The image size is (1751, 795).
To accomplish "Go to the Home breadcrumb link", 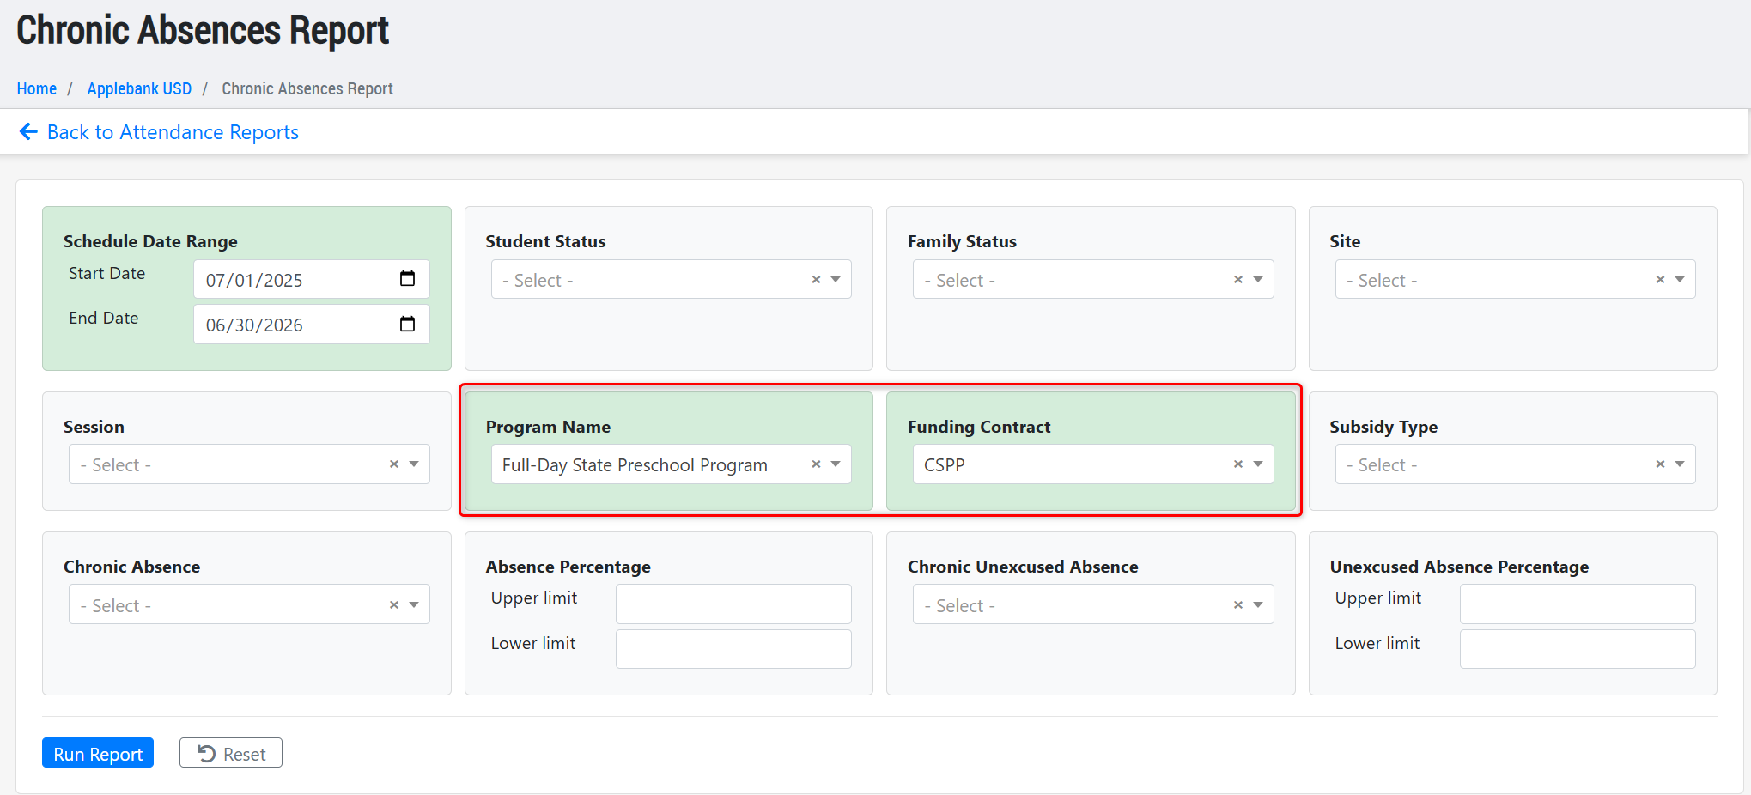I will (x=37, y=88).
